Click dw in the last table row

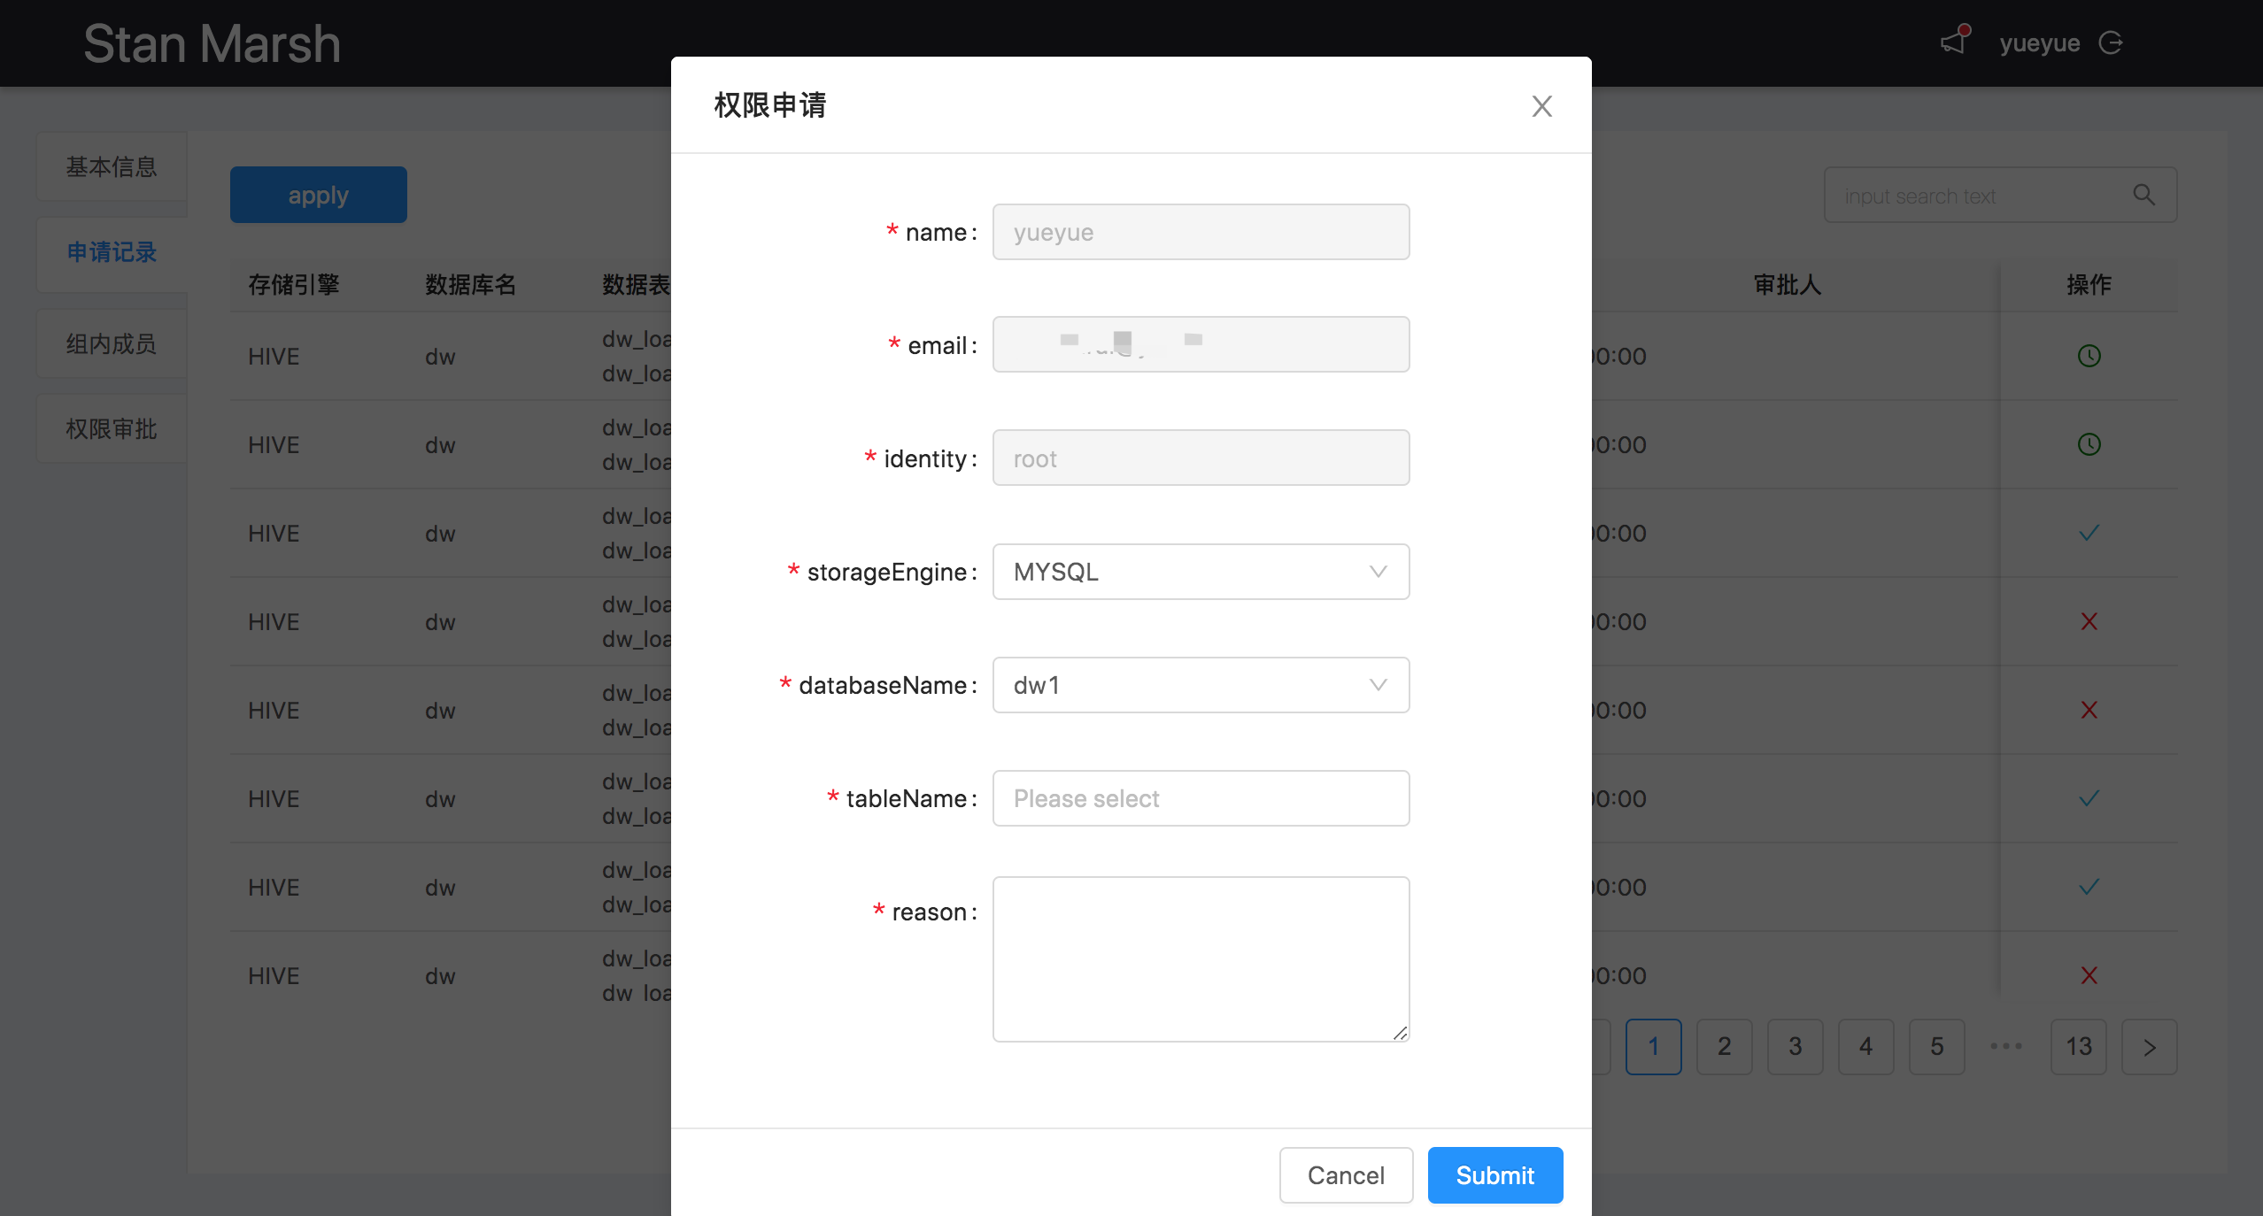pyautogui.click(x=440, y=976)
